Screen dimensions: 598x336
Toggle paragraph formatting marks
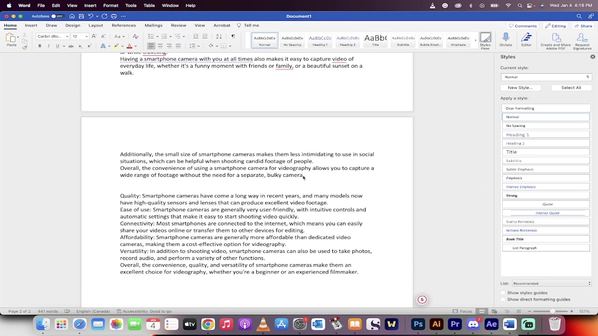coord(233,36)
